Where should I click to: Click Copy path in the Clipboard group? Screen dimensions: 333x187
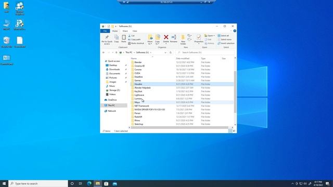(x=134, y=39)
